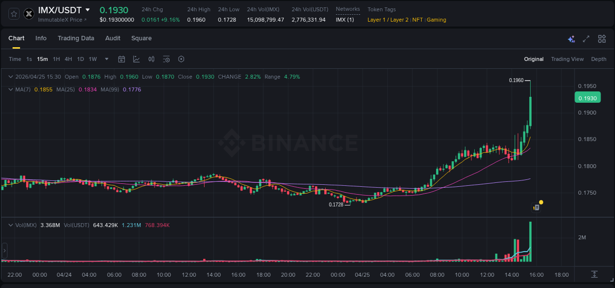This screenshot has width=615, height=288.
Task: Switch chart to Trading View mode
Action: [567, 58]
